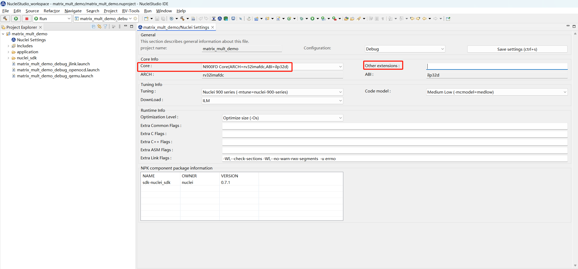Click Link with Editor in Project Explorer
578x269 pixels.
(x=99, y=27)
